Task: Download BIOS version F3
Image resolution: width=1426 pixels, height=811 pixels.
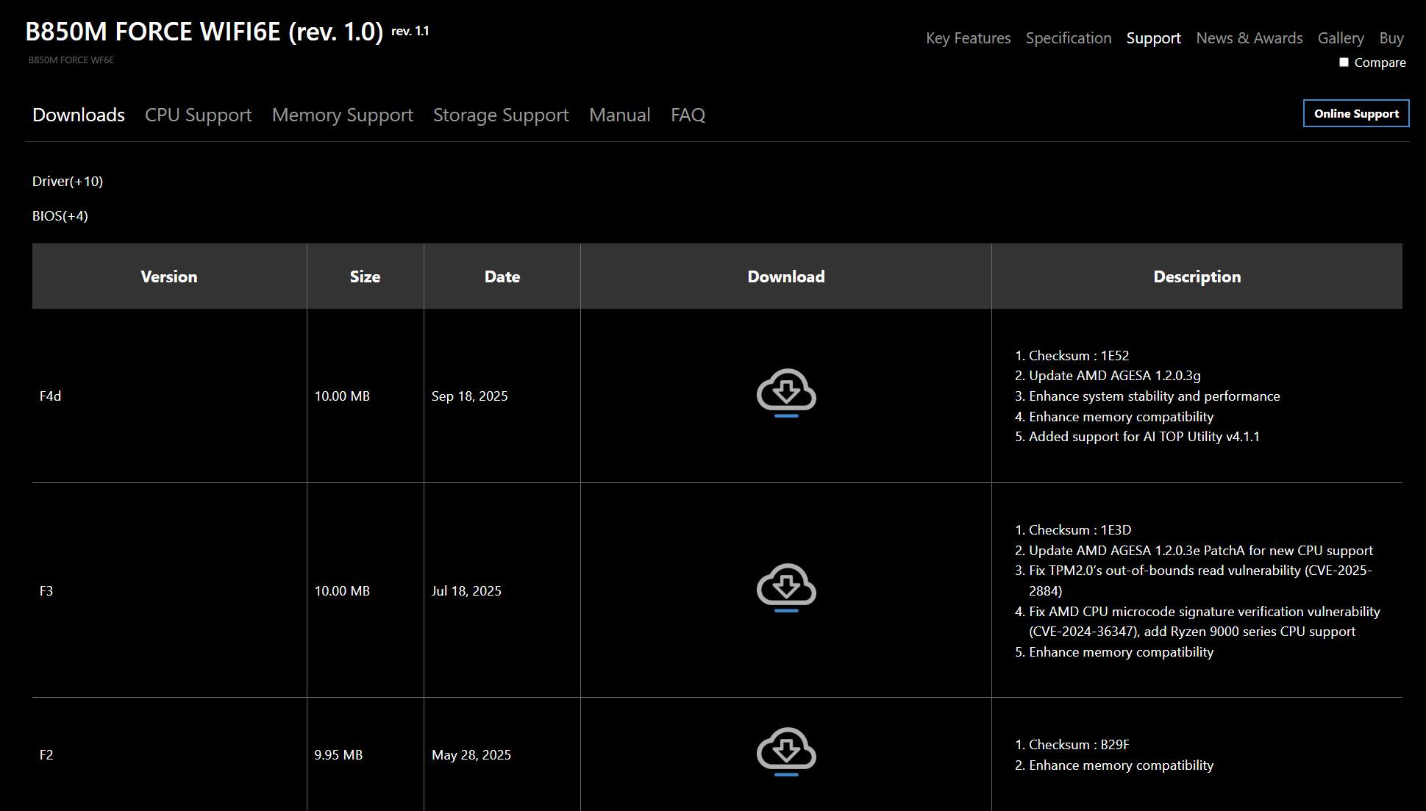Action: (786, 588)
